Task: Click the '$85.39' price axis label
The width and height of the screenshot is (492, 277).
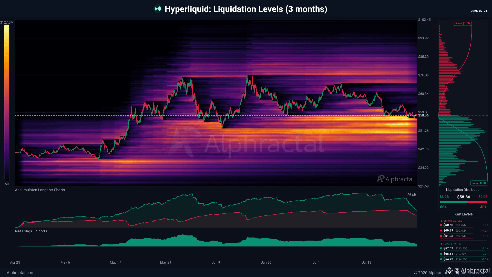Action: point(423,57)
